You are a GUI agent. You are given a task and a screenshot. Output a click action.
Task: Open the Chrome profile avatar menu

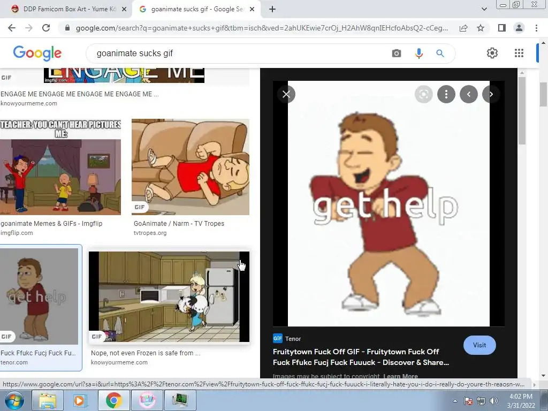pos(519,28)
